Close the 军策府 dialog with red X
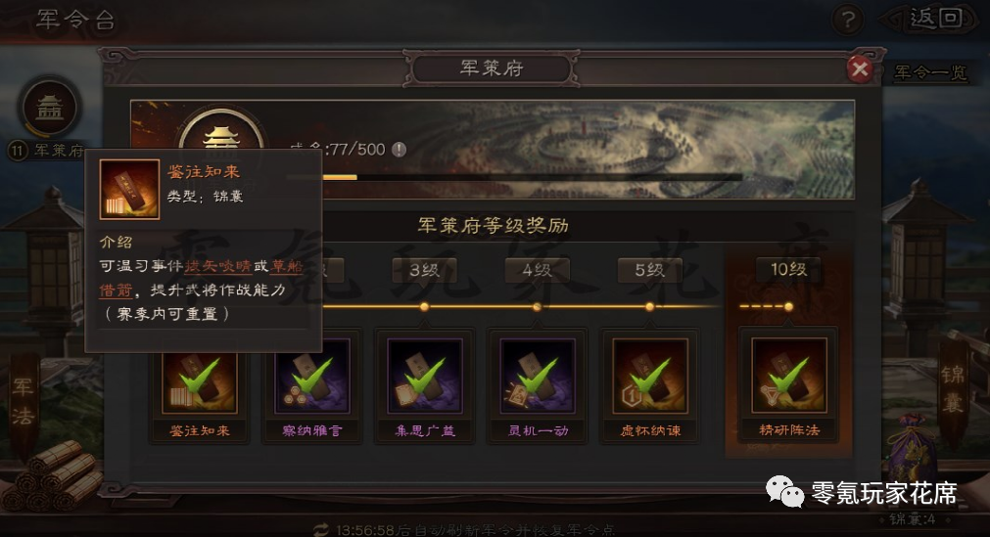Image resolution: width=990 pixels, height=537 pixels. tap(860, 68)
